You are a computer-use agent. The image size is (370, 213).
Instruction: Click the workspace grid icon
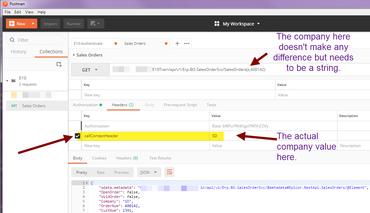pyautogui.click(x=217, y=24)
